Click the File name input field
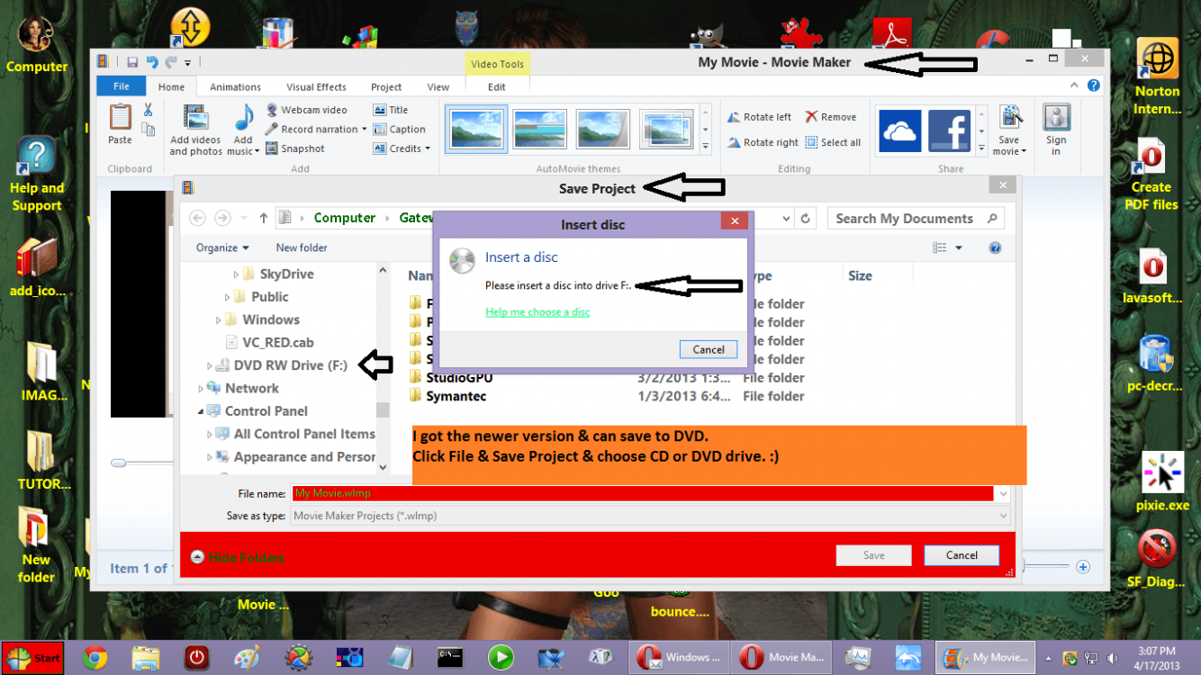This screenshot has width=1201, height=675. (643, 493)
